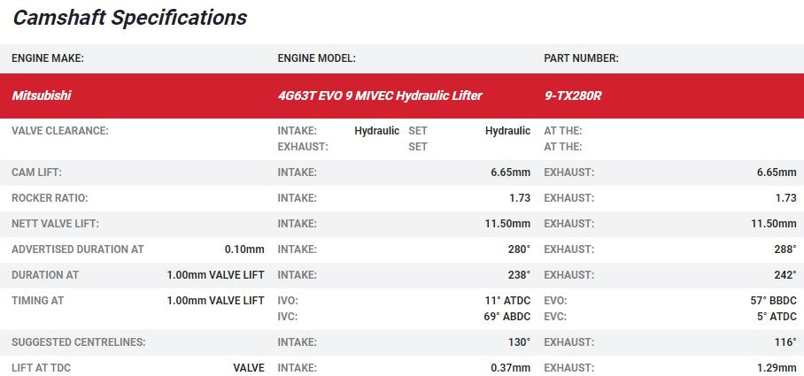Select the exhaust lift at TDC 1.29mm
Image resolution: width=804 pixels, height=376 pixels.
tap(776, 368)
